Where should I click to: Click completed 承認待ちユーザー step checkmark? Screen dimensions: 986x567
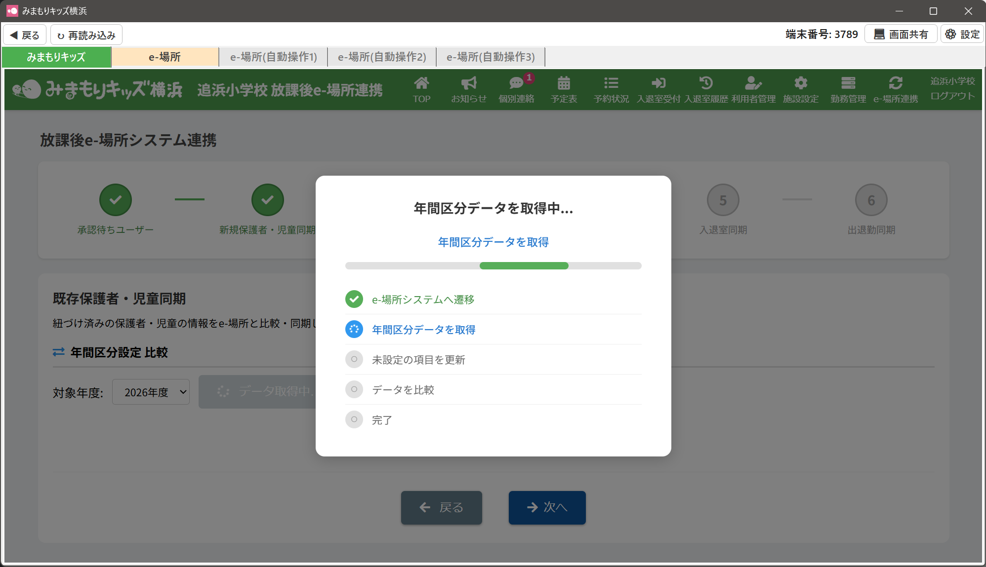[x=116, y=200]
